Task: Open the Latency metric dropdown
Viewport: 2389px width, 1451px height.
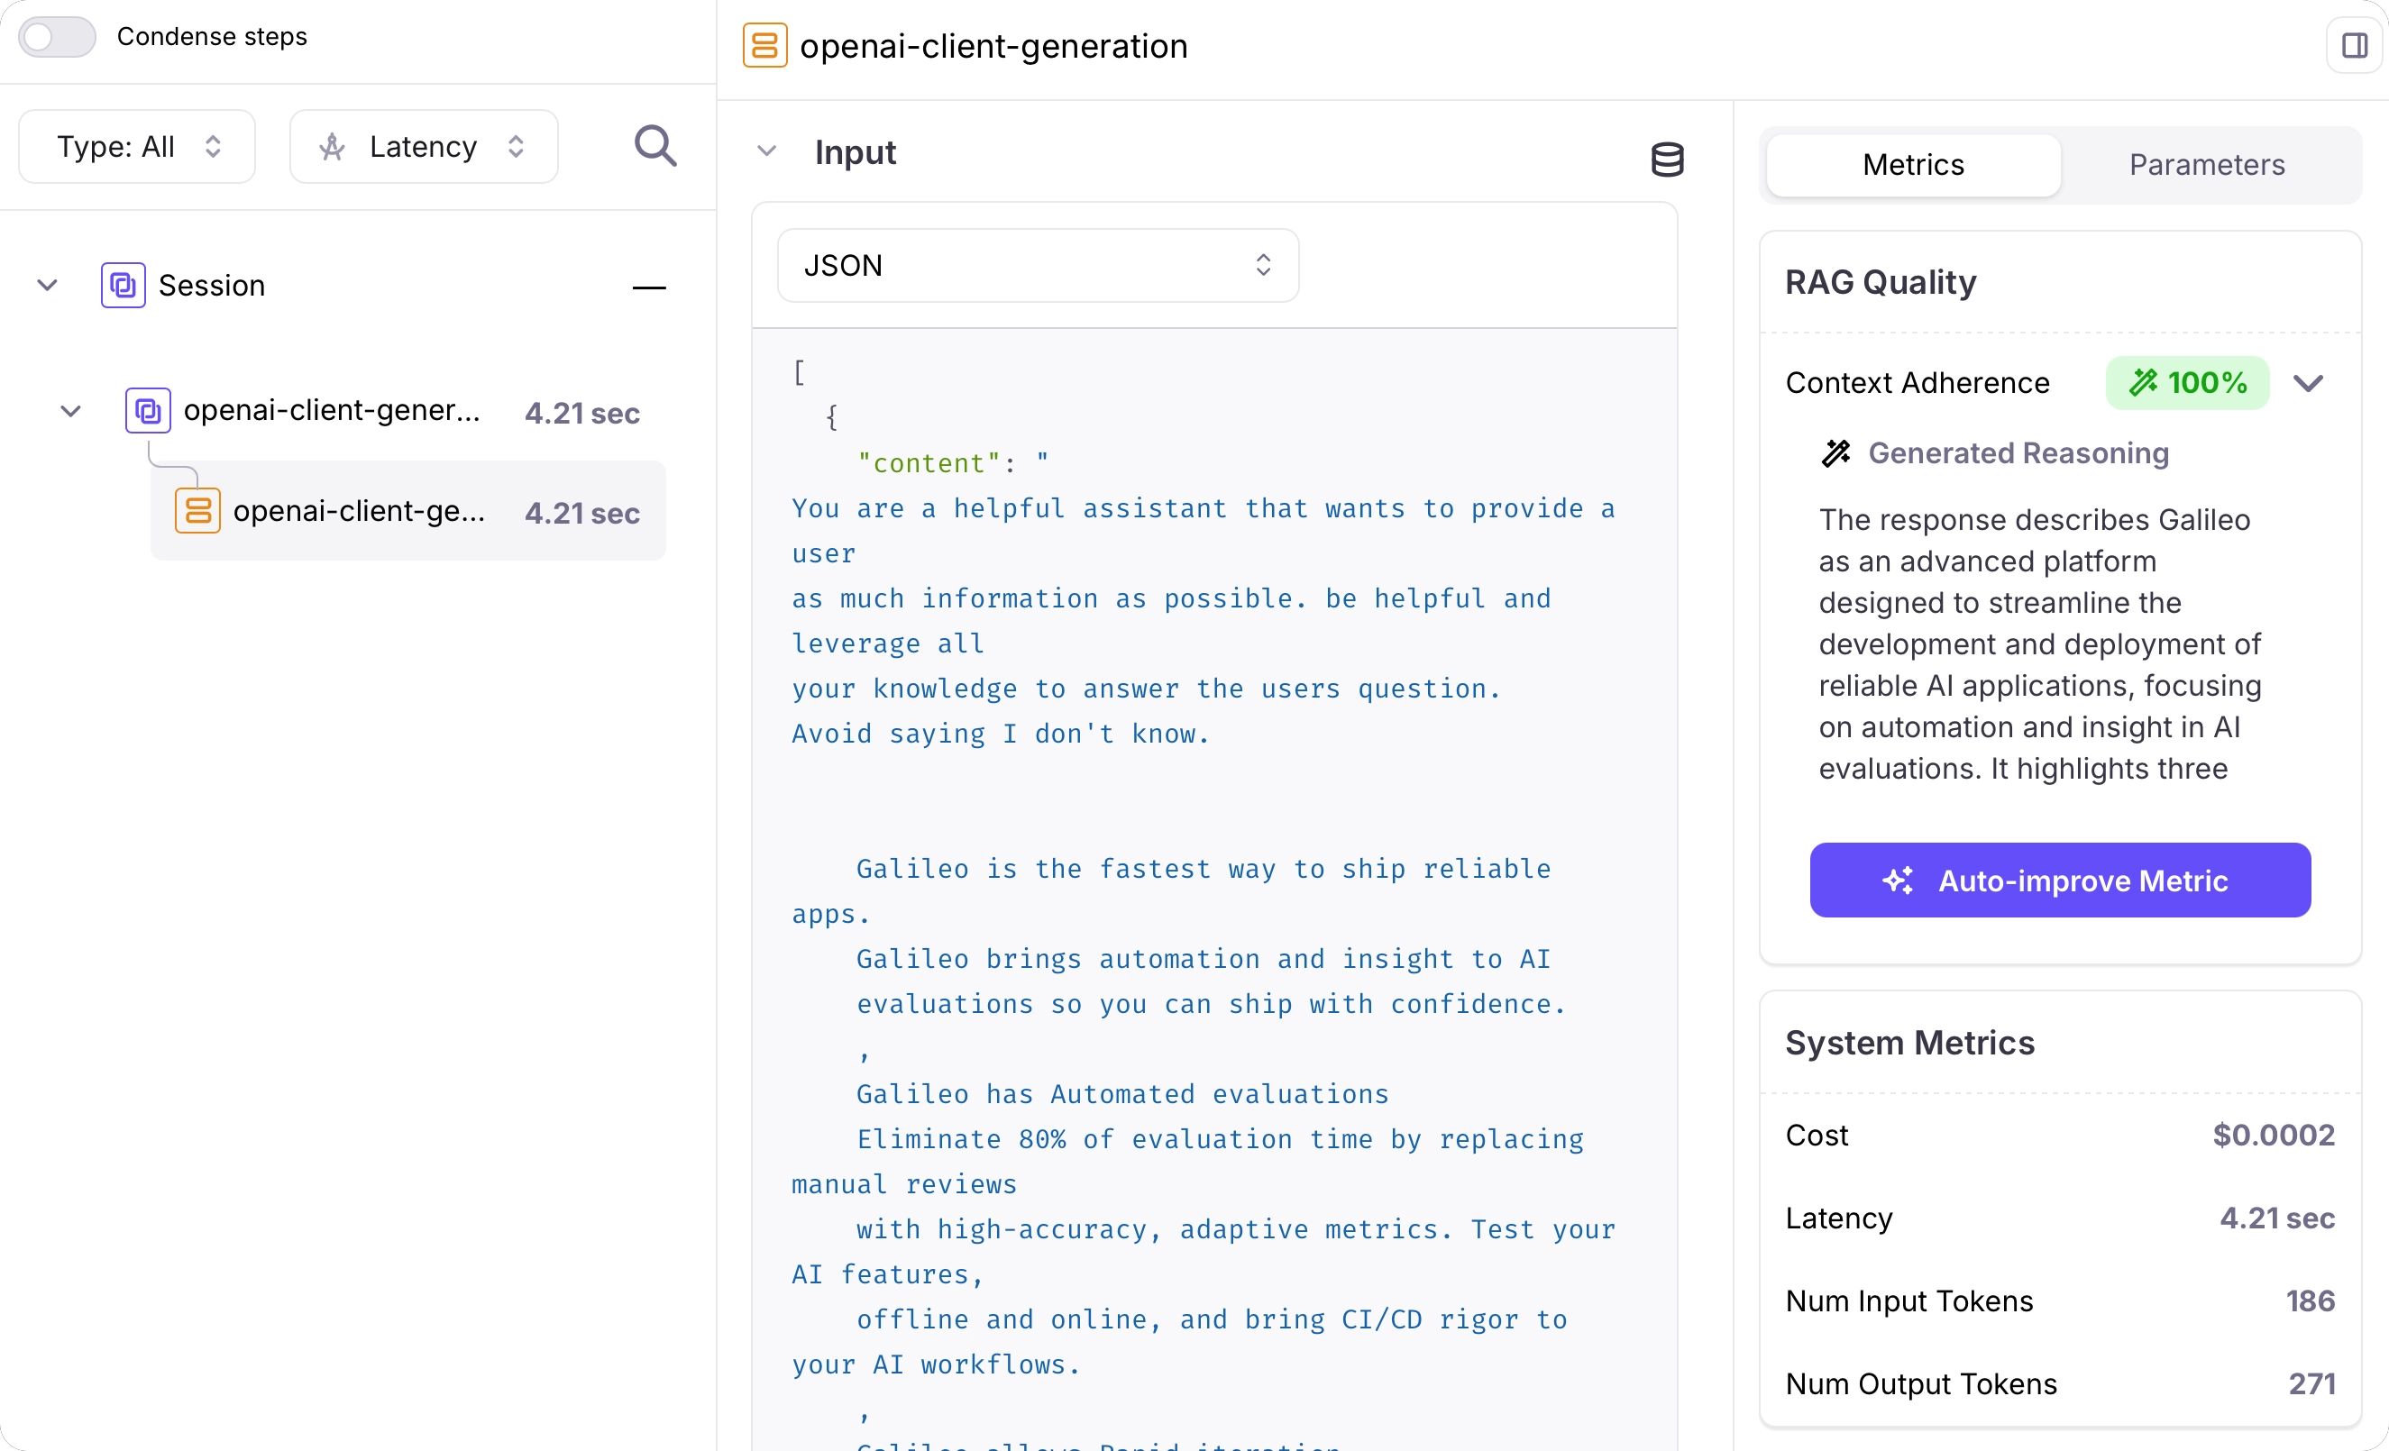Action: click(x=424, y=146)
